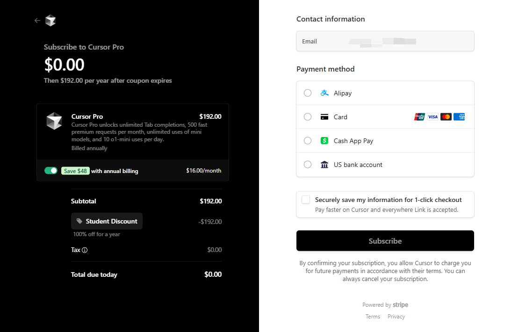Screen dimensions: 526x332
Task: Click the Subscribe to Cursor Pro heading
Action: coord(84,47)
